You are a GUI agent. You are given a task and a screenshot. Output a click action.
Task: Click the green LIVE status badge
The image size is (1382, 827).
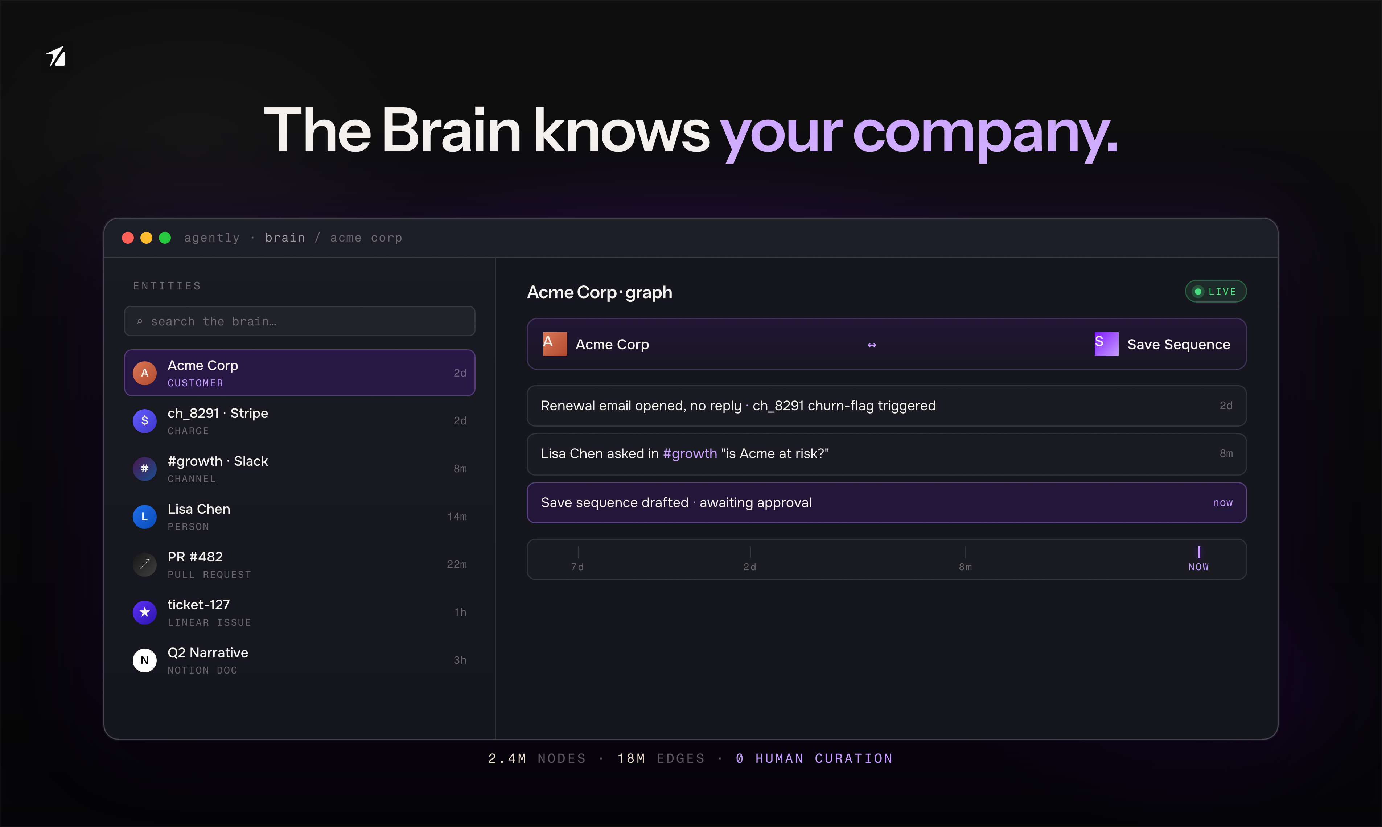(x=1216, y=292)
